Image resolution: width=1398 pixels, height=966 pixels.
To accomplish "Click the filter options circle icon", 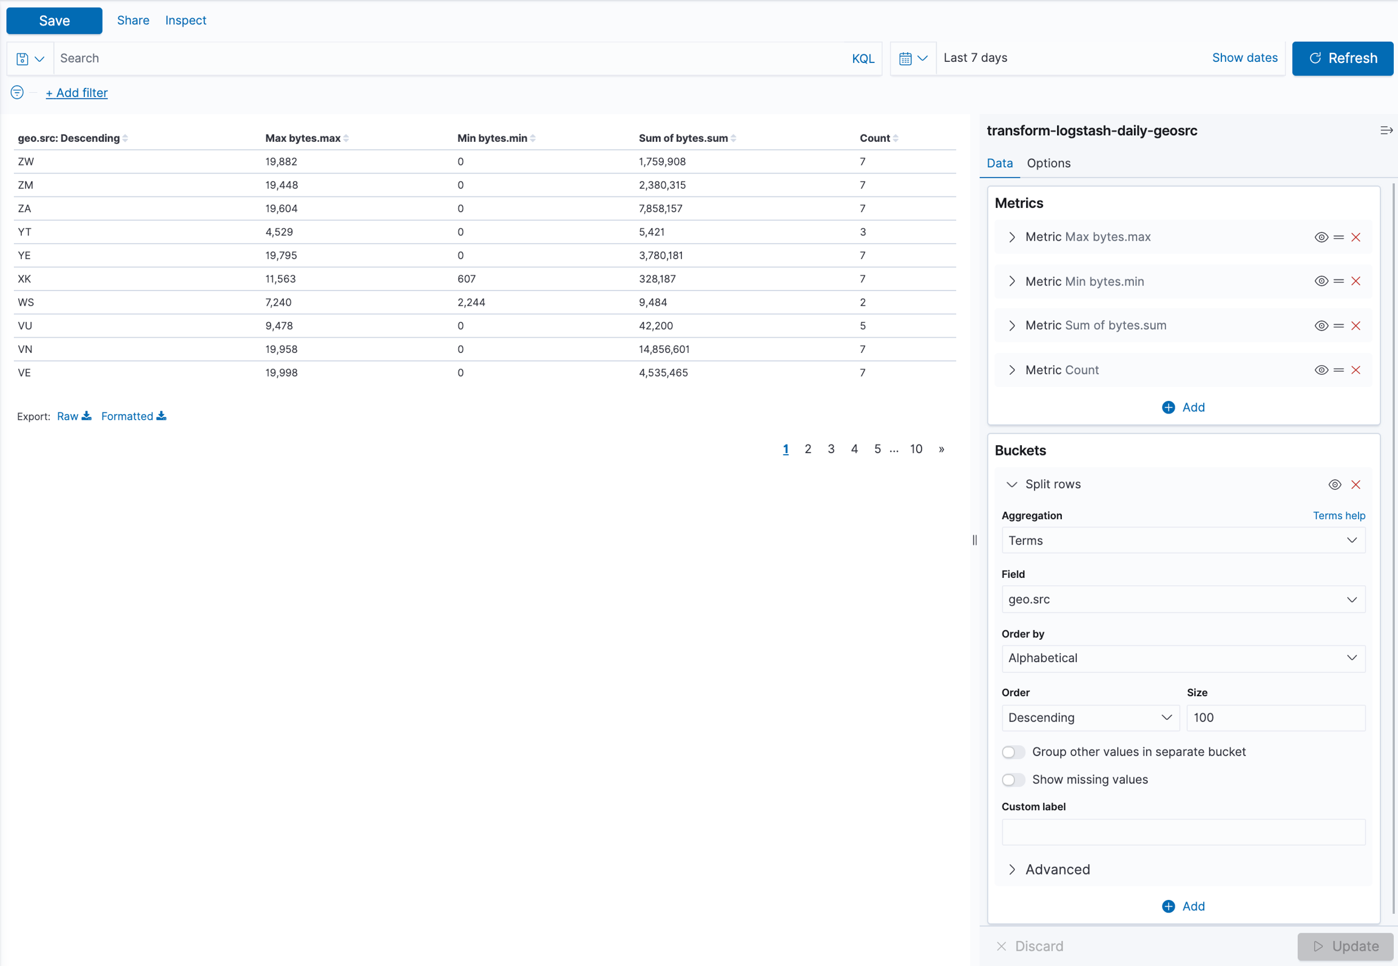I will coord(17,92).
